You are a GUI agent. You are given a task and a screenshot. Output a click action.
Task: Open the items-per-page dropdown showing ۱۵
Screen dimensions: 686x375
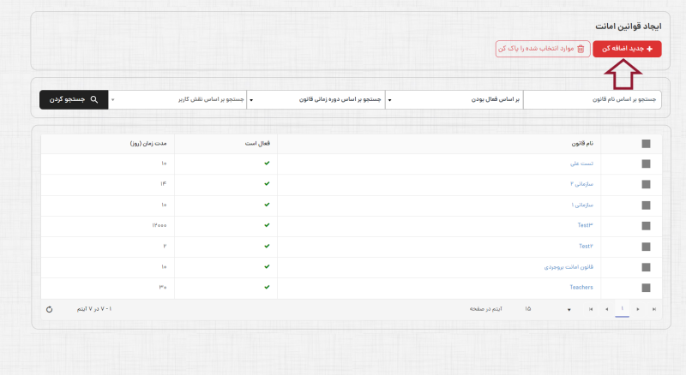click(549, 309)
